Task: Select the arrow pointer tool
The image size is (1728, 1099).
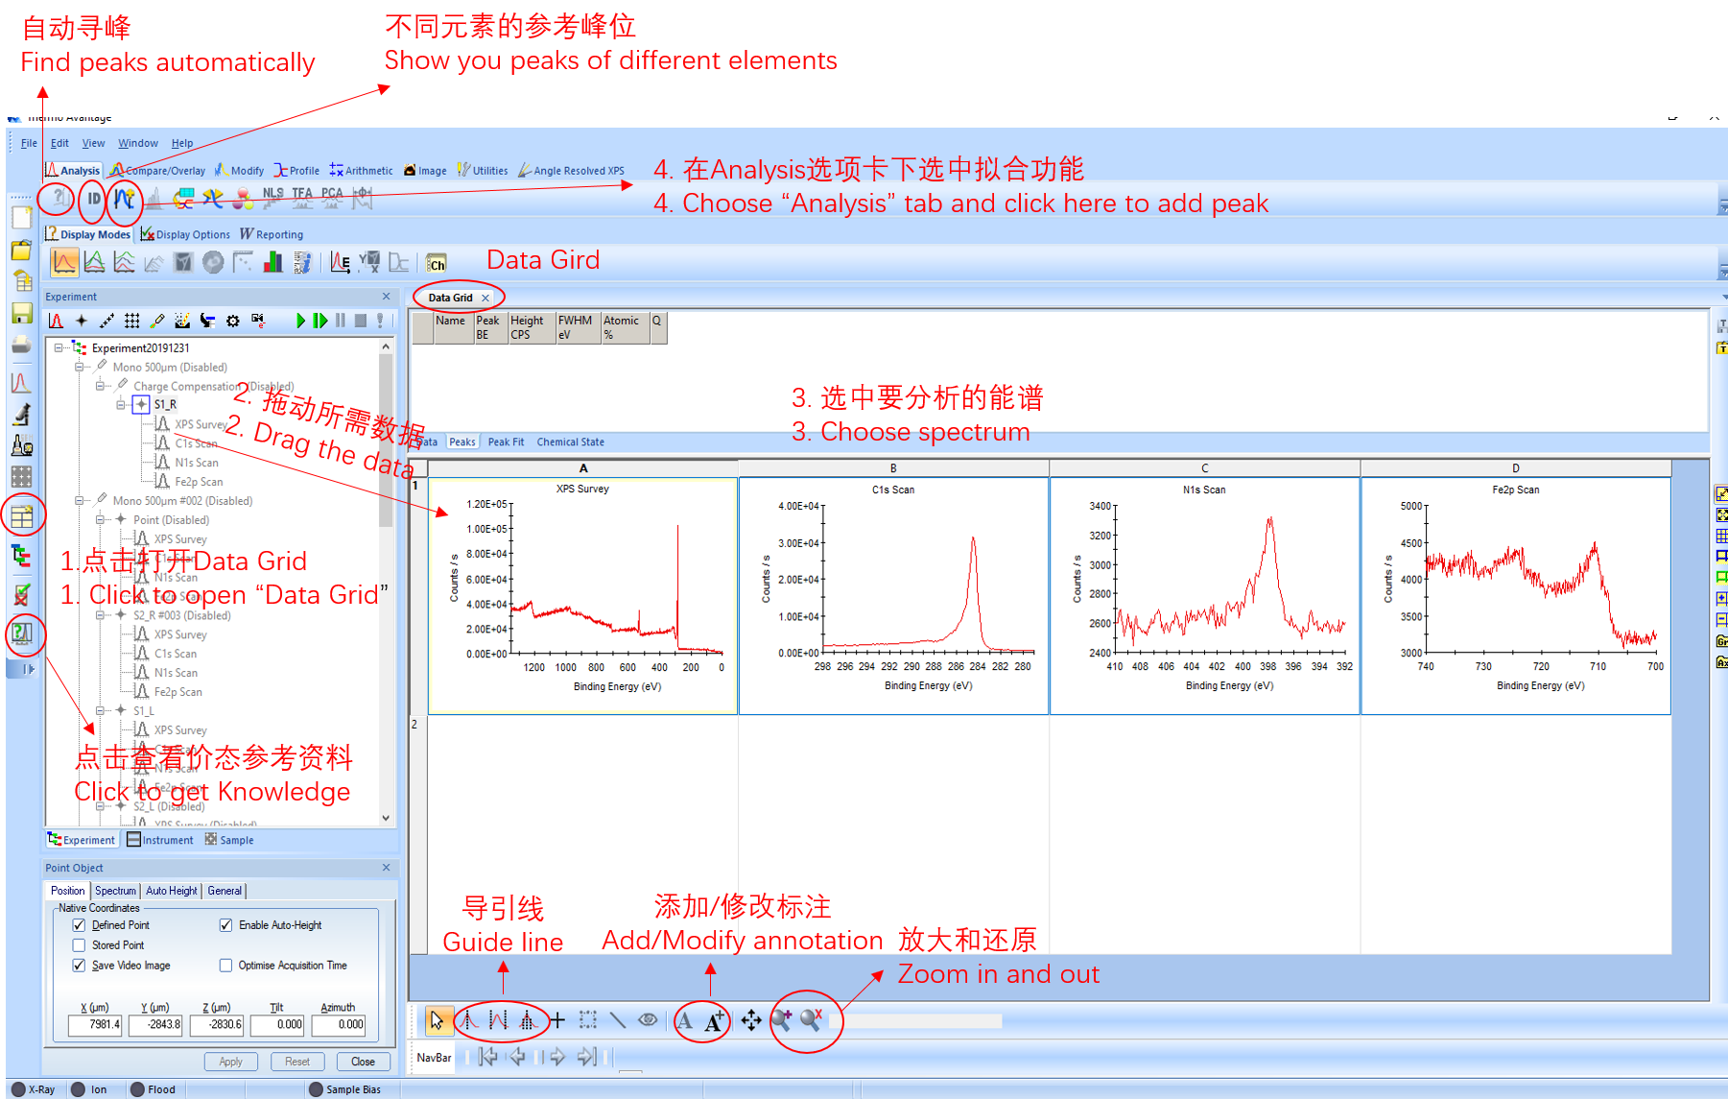Action: point(437,1020)
